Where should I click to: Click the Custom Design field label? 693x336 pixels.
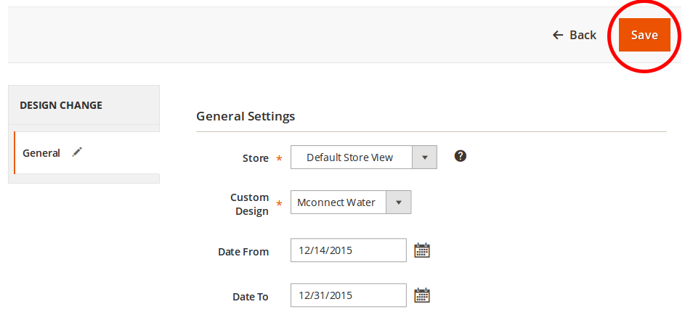pos(250,204)
